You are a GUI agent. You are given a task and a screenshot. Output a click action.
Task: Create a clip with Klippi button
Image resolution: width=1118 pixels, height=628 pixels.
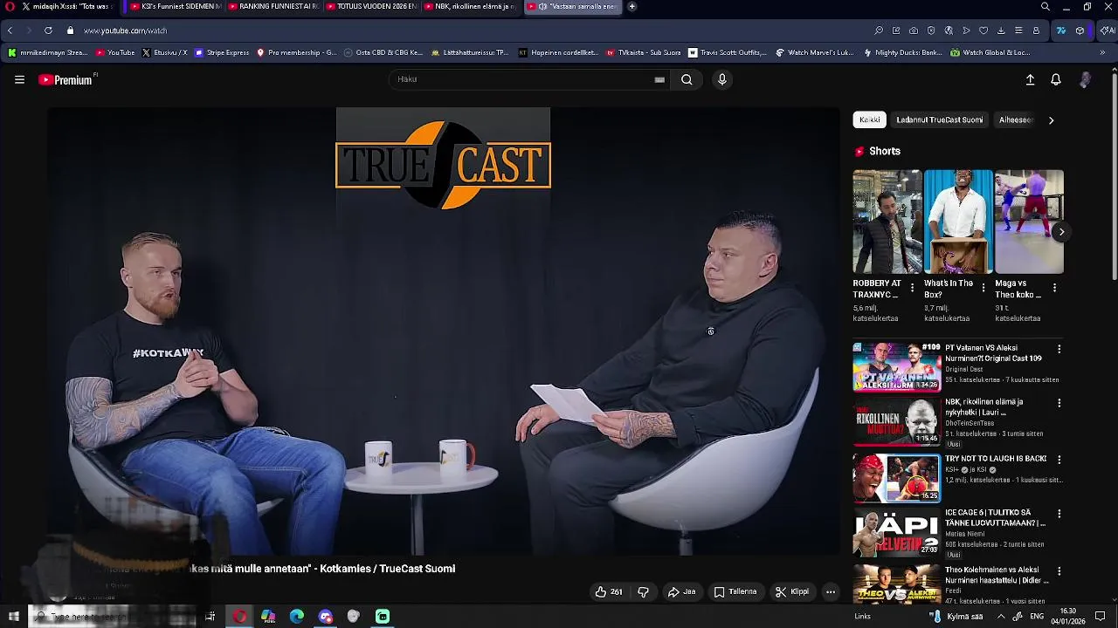click(x=792, y=591)
